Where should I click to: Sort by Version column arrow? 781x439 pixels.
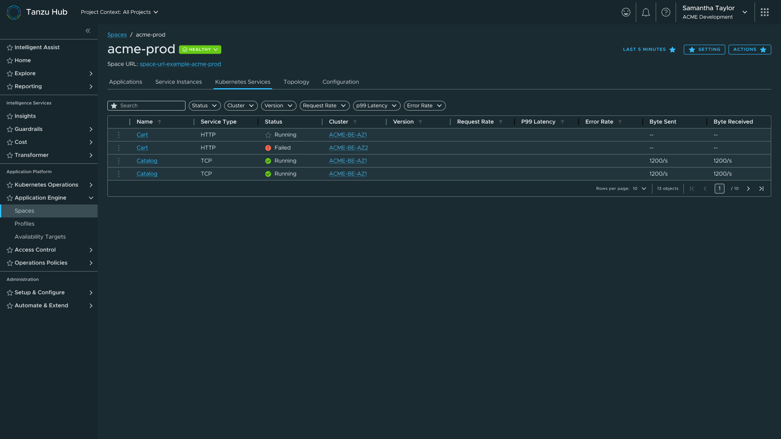click(420, 122)
